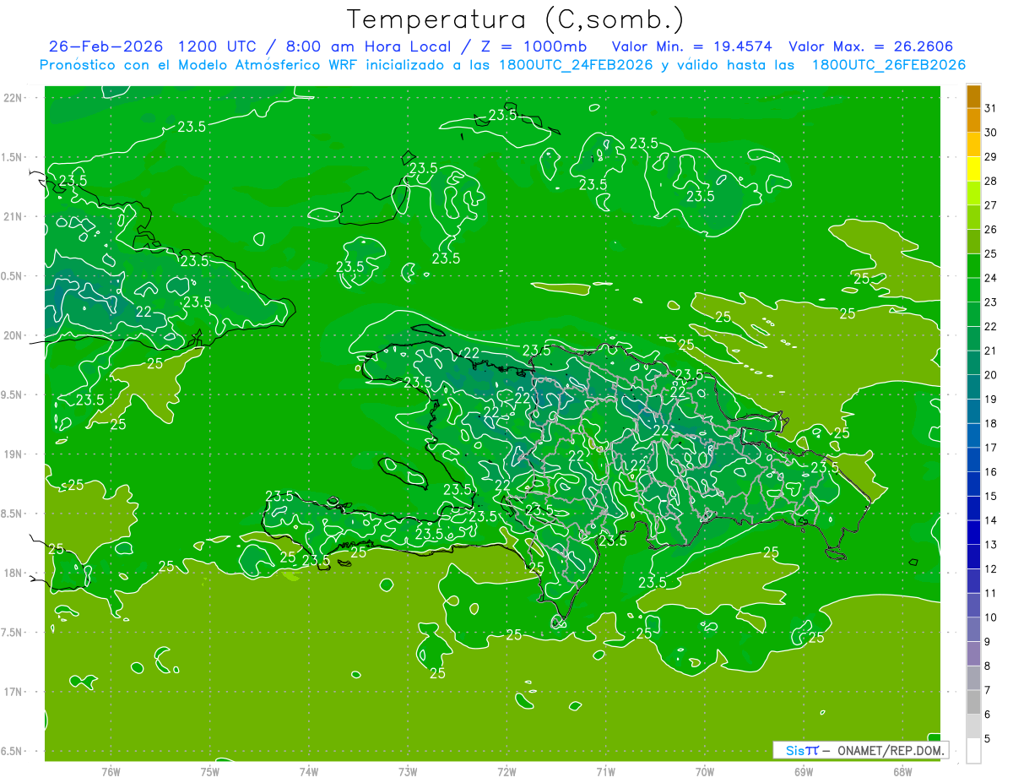Click legend value '18' on color scale
Image resolution: width=1013 pixels, height=783 pixels.
(991, 423)
